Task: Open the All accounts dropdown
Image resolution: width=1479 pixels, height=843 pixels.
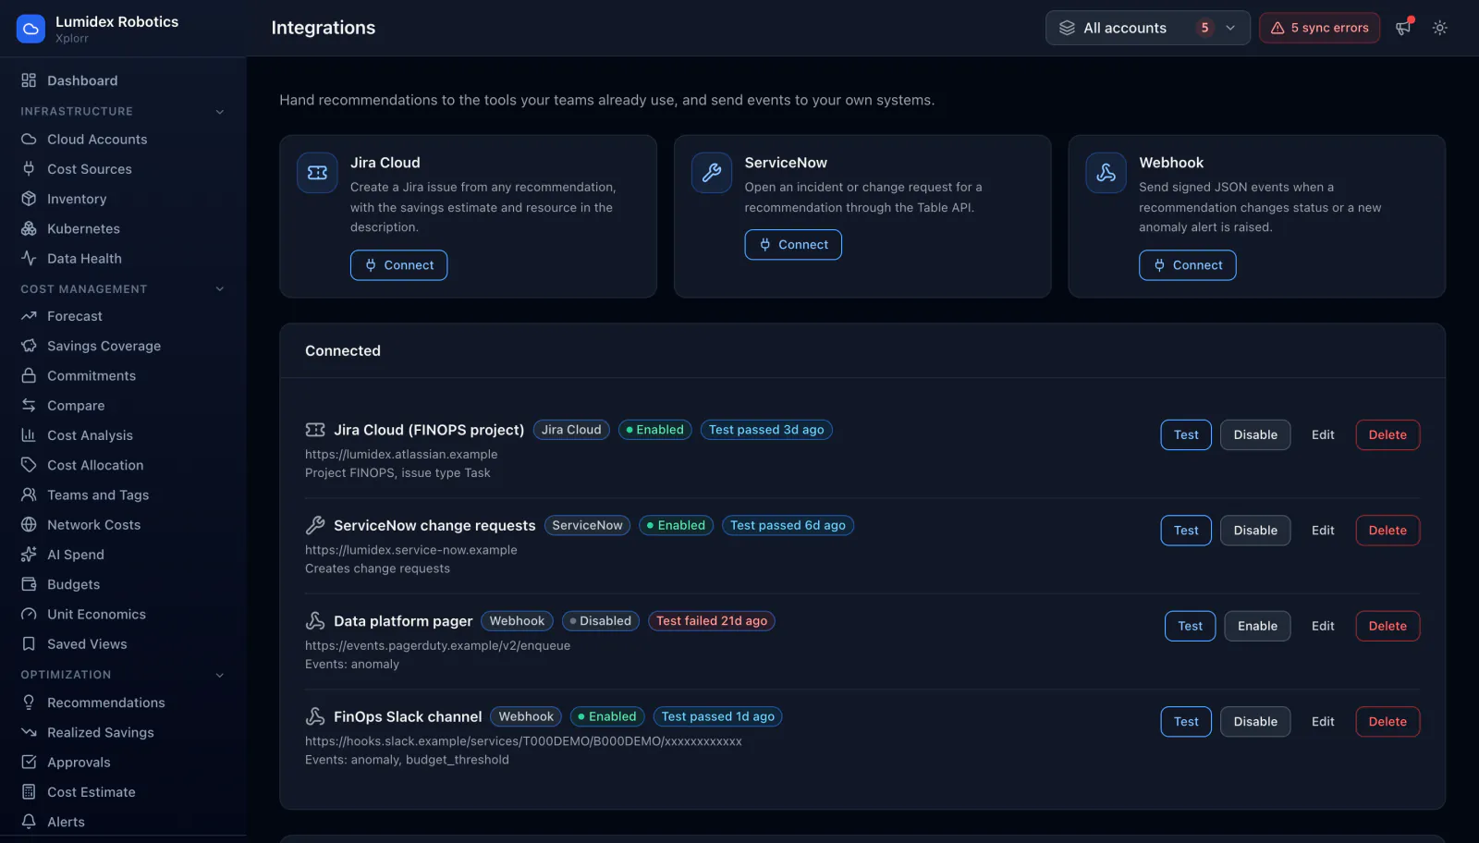Action: pos(1147,28)
